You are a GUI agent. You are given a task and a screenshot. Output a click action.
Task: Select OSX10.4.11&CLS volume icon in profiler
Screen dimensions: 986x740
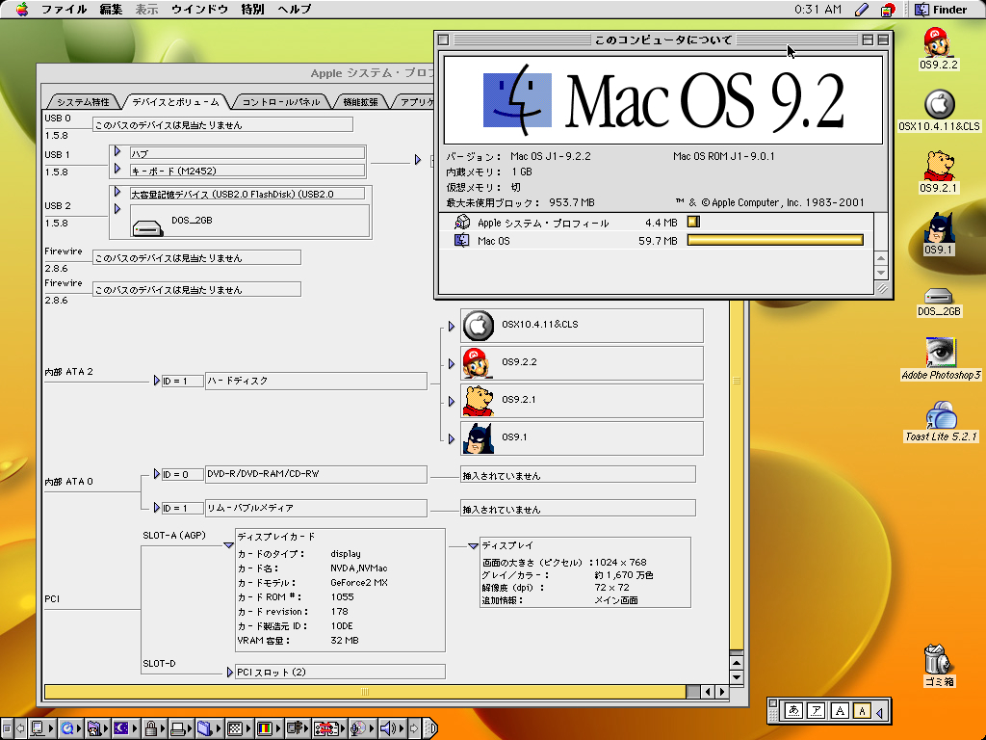478,326
